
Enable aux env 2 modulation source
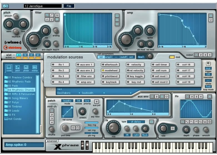[85, 71]
